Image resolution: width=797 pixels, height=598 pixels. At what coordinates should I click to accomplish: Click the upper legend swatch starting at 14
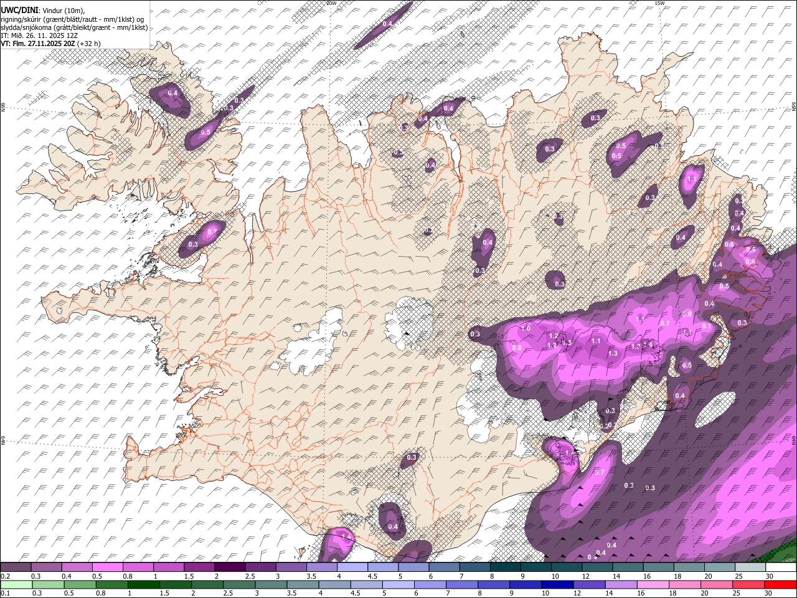628,567
